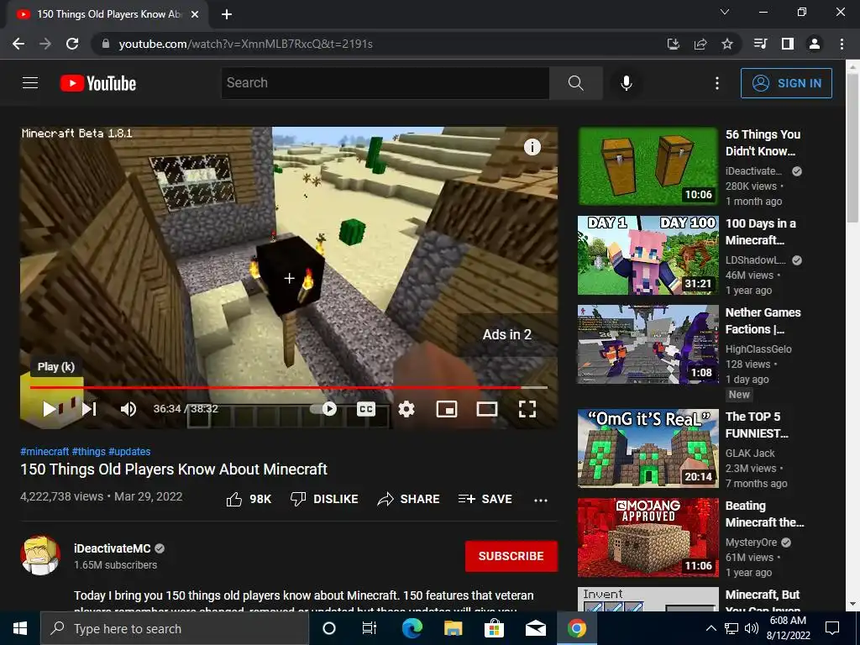Open YouTube settings three-dot menu

coord(717,83)
